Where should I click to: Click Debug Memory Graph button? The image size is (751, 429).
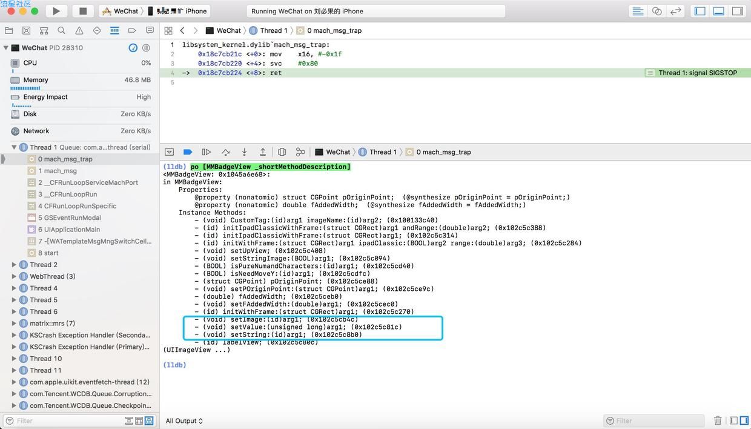pyautogui.click(x=300, y=152)
